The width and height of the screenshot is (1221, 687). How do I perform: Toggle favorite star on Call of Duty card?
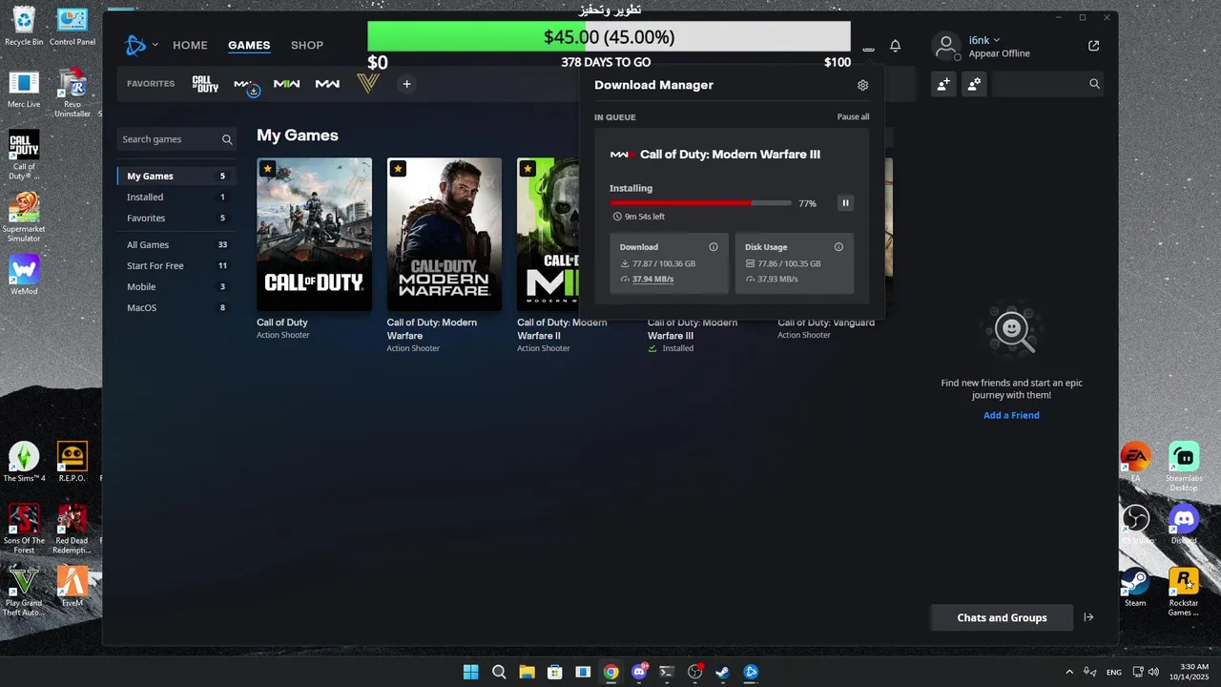tap(267, 169)
